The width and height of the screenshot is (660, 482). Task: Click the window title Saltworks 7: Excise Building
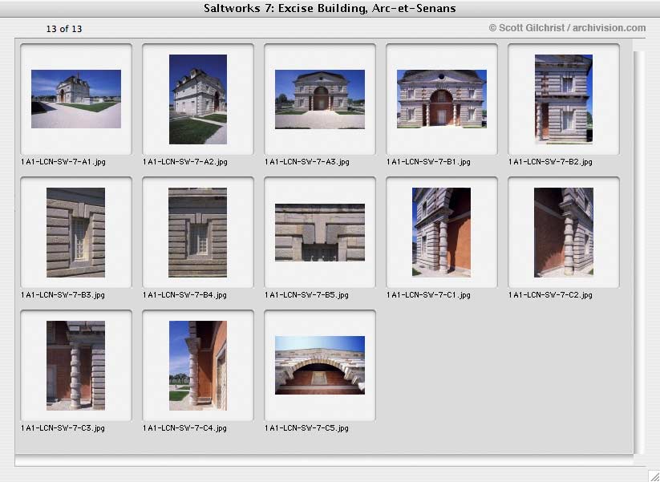point(330,8)
